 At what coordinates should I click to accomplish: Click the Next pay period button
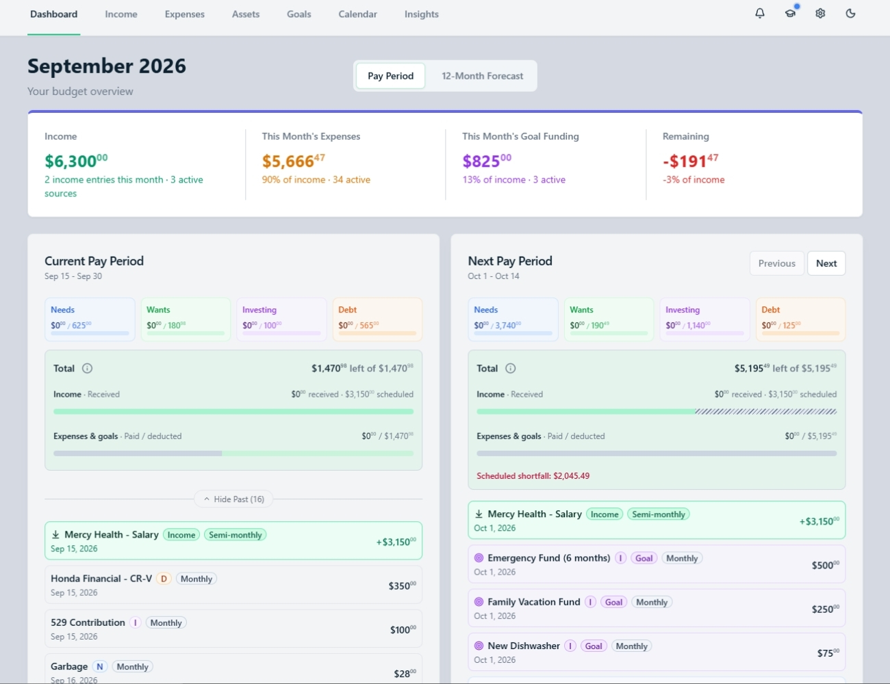pyautogui.click(x=826, y=263)
